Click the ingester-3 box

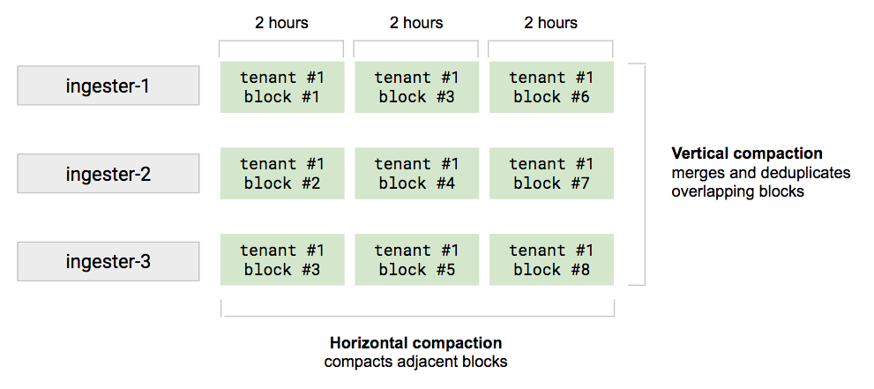(x=108, y=261)
